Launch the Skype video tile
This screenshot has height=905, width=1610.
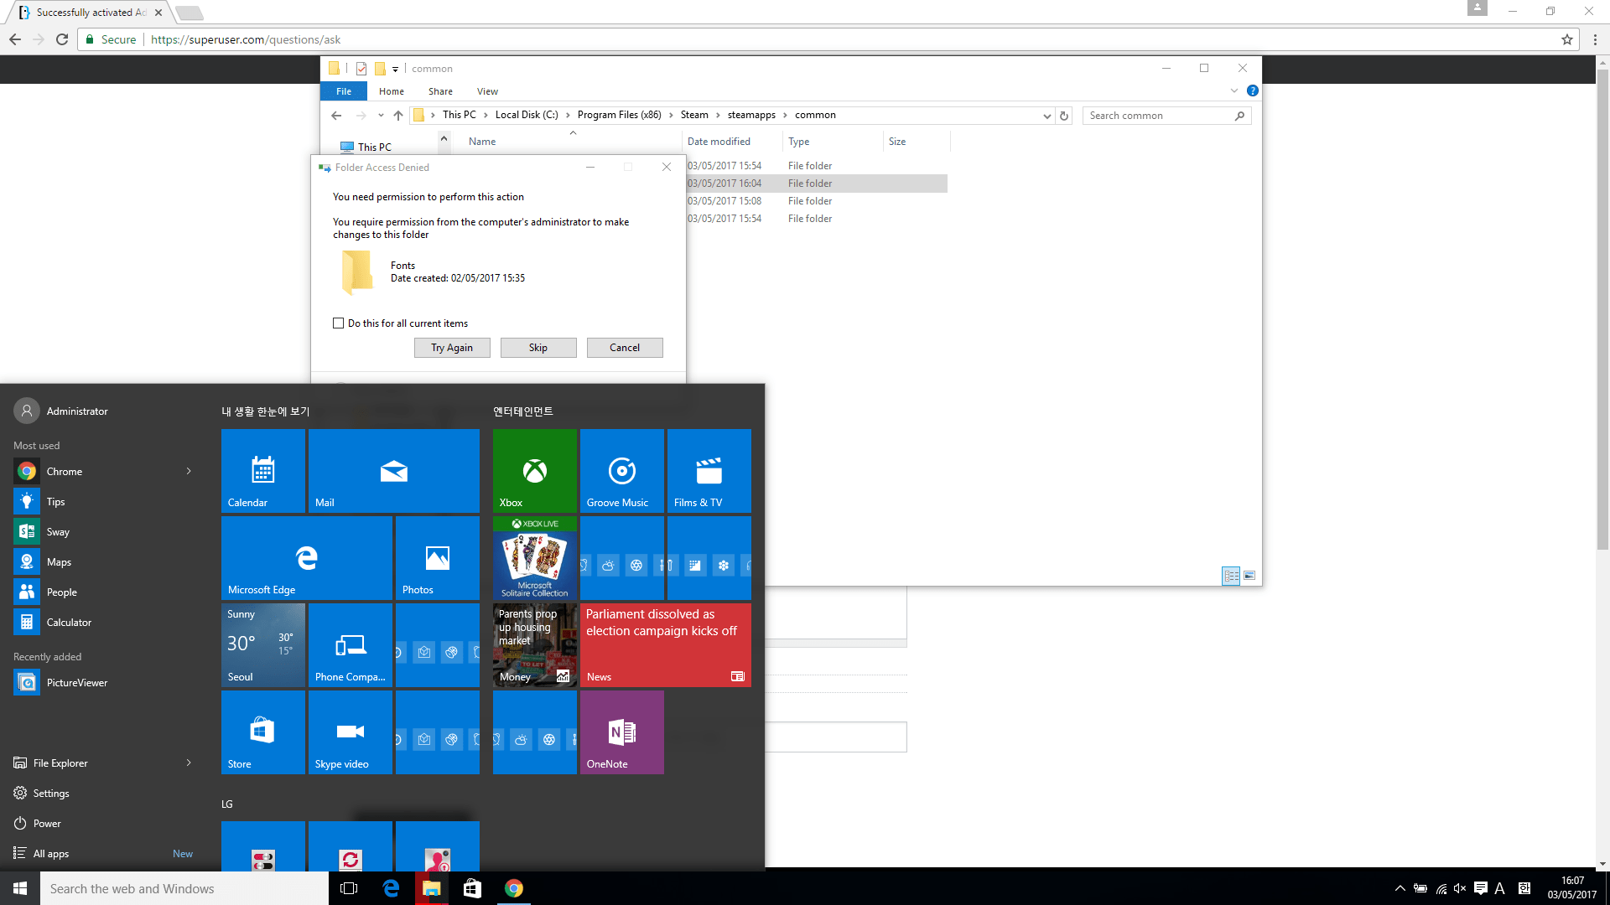(351, 732)
